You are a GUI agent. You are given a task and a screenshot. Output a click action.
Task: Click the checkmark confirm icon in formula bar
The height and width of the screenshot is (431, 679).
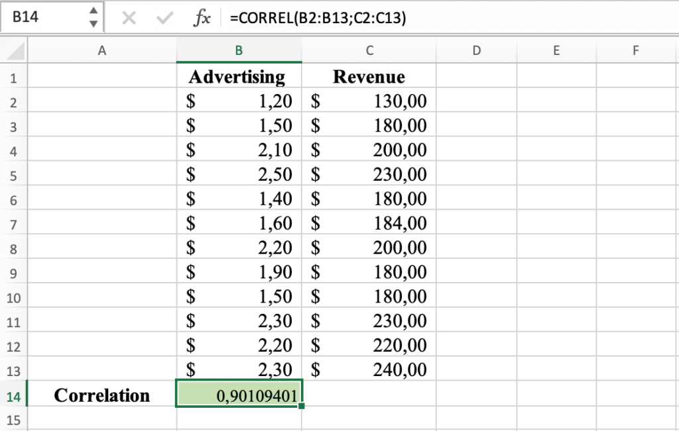click(x=164, y=18)
